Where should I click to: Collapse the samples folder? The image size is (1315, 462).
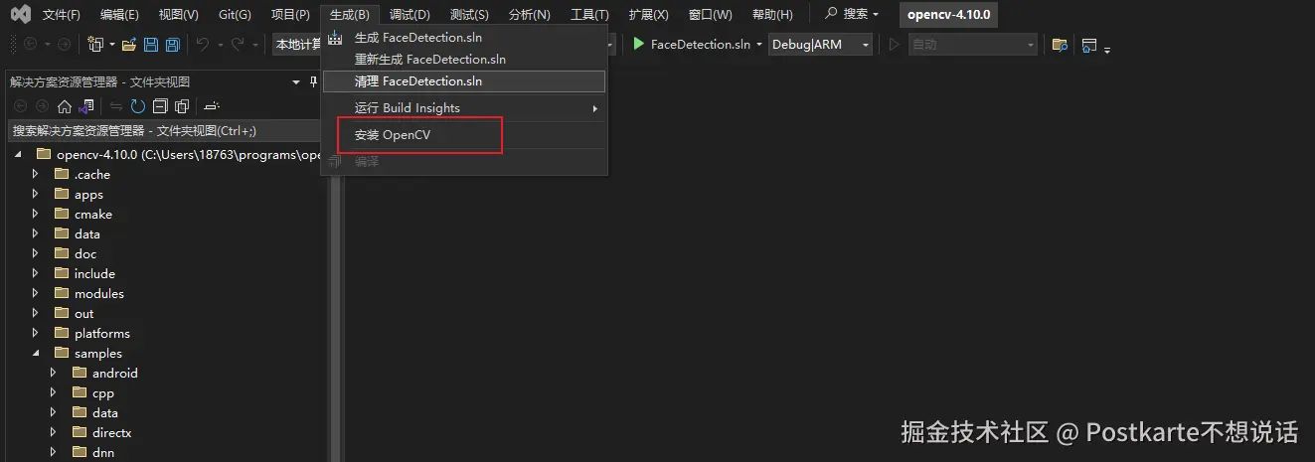[36, 354]
